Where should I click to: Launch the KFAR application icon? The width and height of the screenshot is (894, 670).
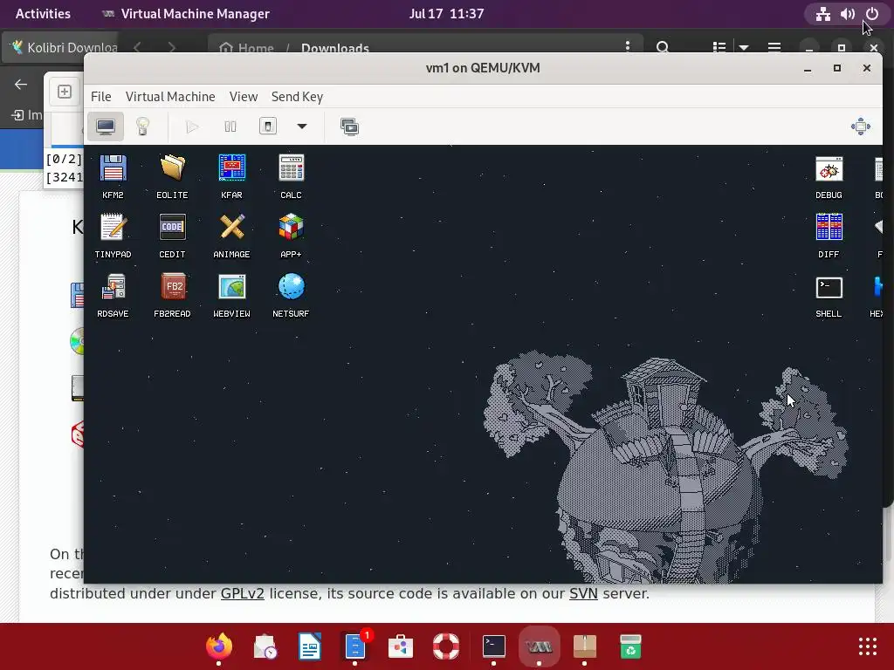coord(231,176)
